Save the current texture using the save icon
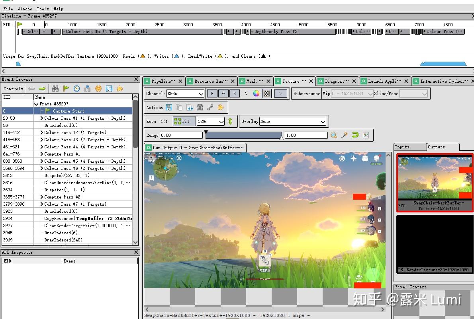Viewport: 474px width, 319px height. (x=169, y=107)
